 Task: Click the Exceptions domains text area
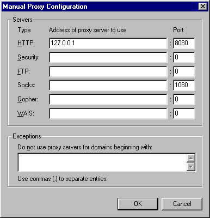[102, 162]
